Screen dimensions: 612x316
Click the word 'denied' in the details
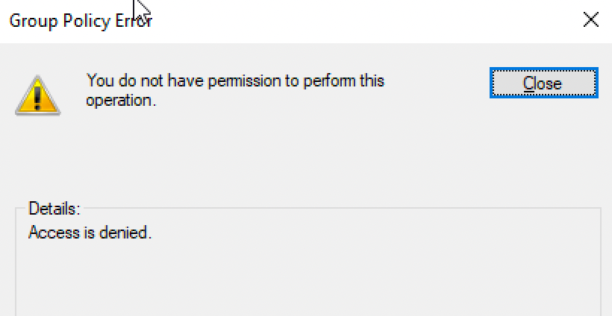coord(123,233)
